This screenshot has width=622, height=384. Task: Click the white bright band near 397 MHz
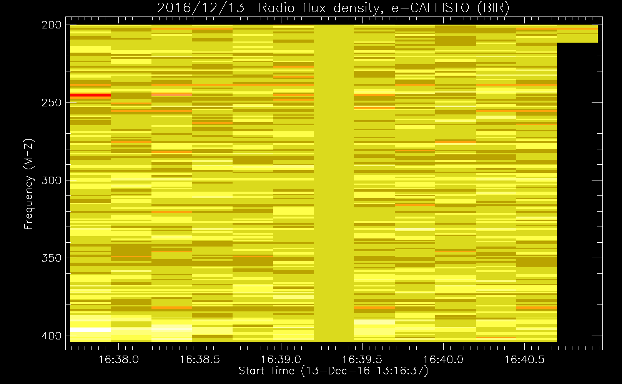(90, 330)
